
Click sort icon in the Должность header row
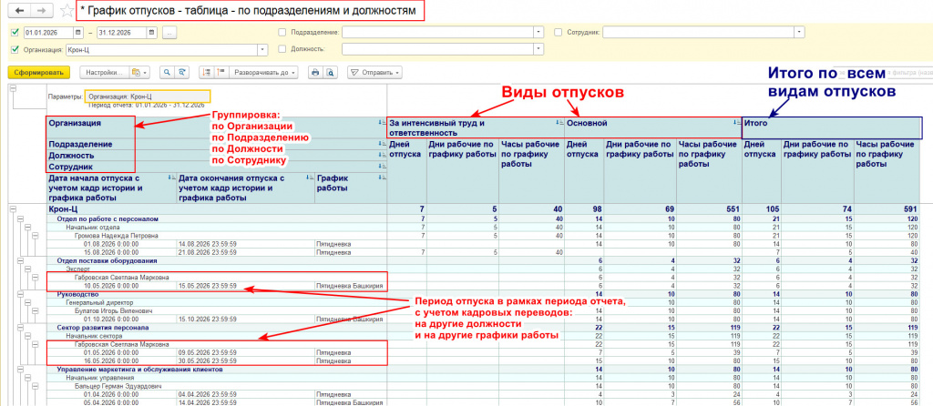pos(382,155)
